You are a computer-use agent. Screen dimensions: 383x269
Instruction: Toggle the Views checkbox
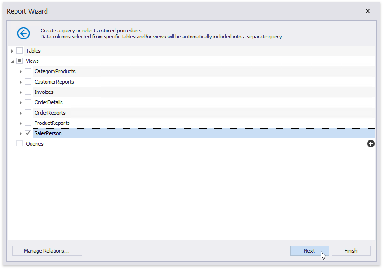click(20, 61)
